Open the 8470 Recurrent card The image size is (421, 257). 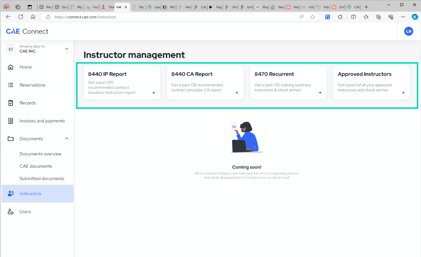pos(288,82)
